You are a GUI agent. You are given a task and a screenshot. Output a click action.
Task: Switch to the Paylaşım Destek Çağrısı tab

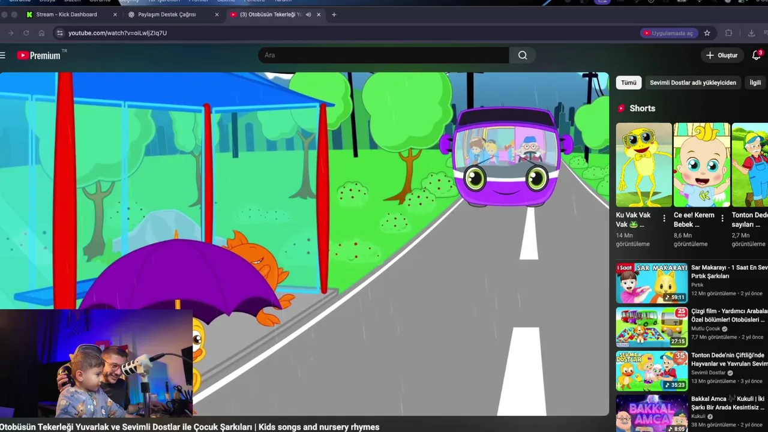[x=167, y=14]
